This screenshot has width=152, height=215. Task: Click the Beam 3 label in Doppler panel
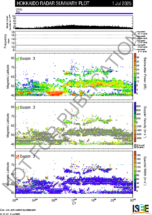click(28, 107)
